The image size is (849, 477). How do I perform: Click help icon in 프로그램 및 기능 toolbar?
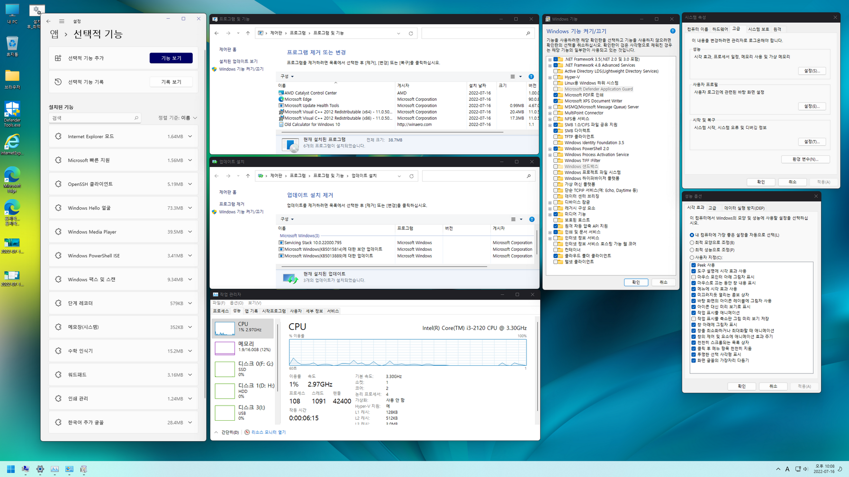531,77
